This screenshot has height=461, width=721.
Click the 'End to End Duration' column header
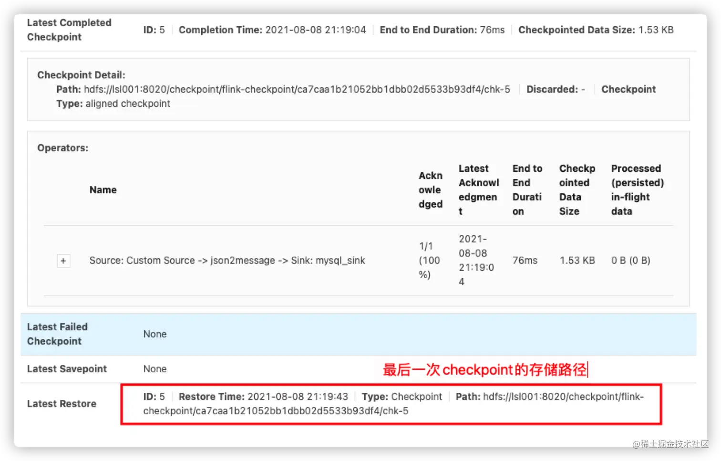(527, 190)
